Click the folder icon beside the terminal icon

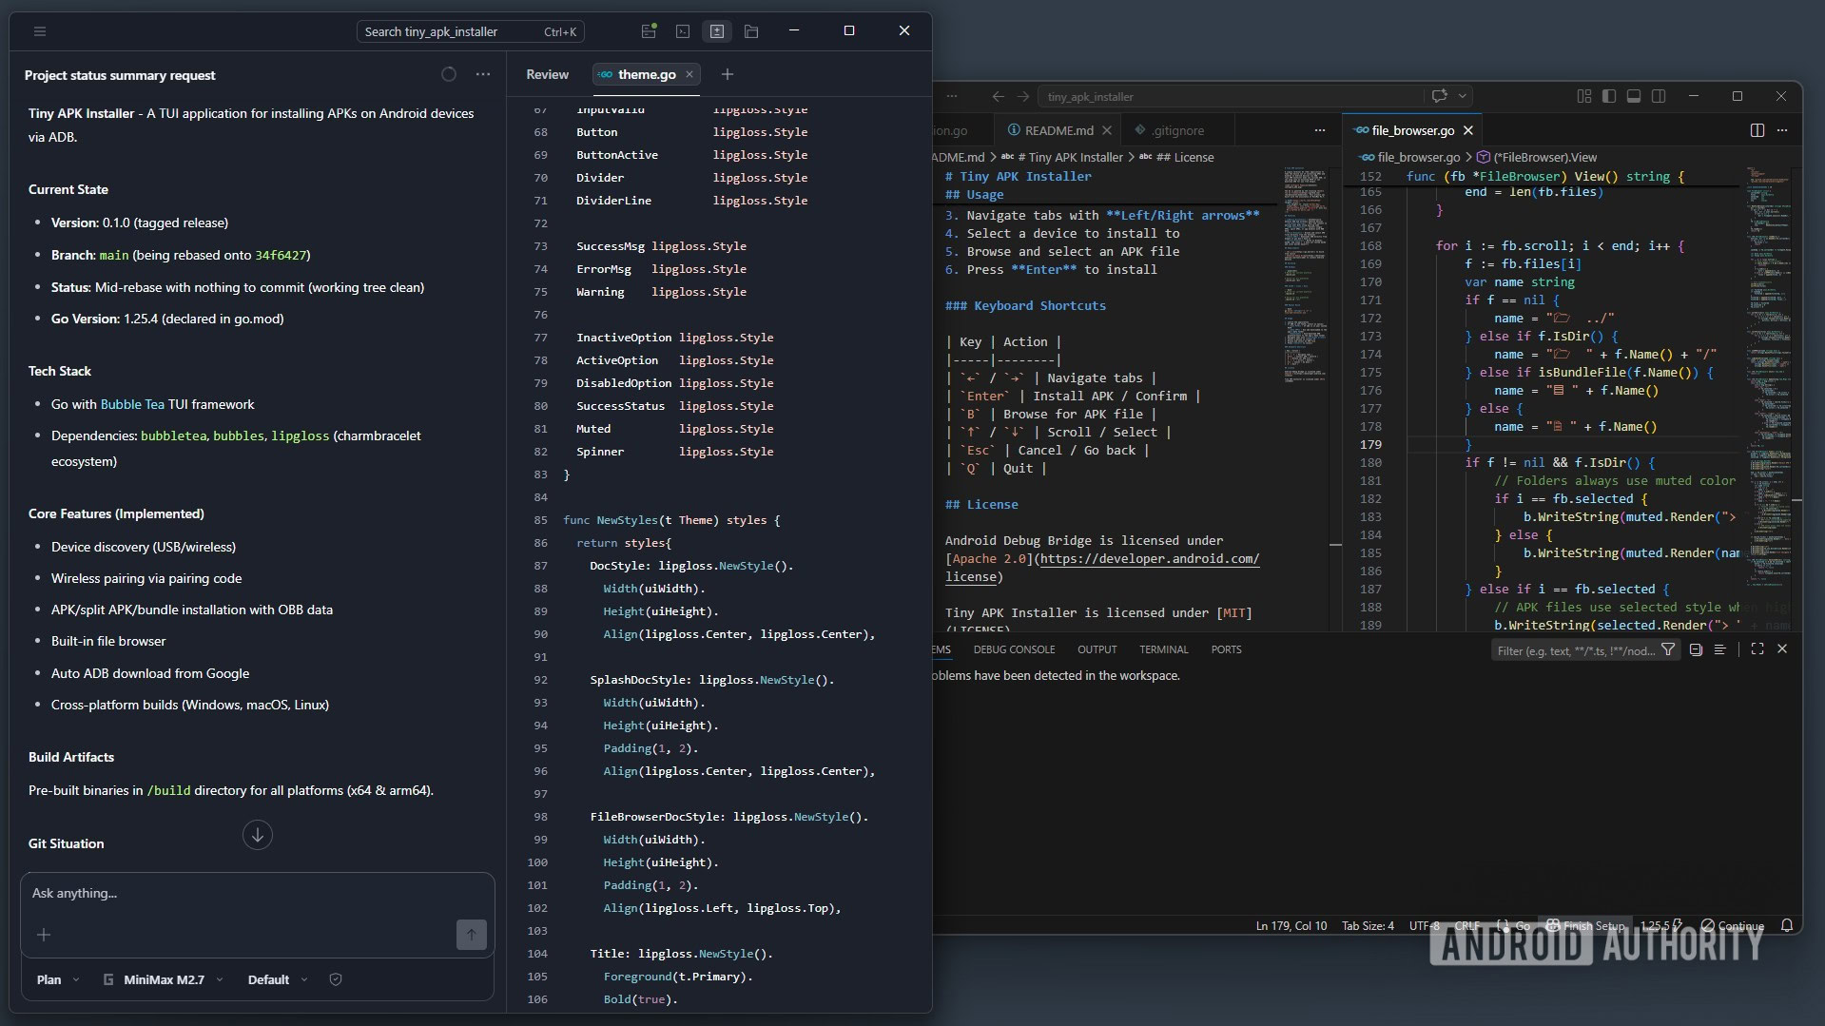pos(751,31)
